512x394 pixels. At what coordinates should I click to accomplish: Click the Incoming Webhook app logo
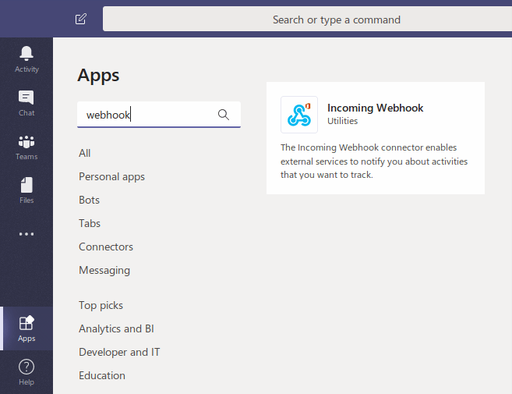[299, 115]
